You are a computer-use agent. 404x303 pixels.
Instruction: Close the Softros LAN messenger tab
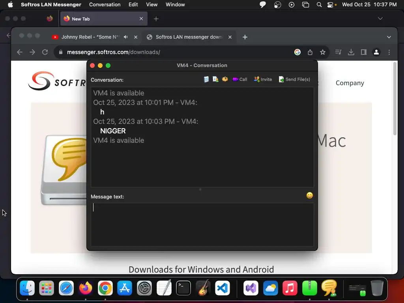tap(230, 37)
